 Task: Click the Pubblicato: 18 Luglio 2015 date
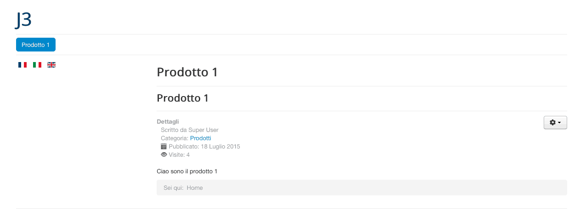(204, 147)
